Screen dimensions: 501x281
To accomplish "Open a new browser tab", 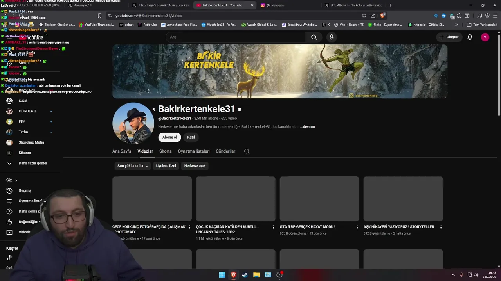I will [x=390, y=5].
